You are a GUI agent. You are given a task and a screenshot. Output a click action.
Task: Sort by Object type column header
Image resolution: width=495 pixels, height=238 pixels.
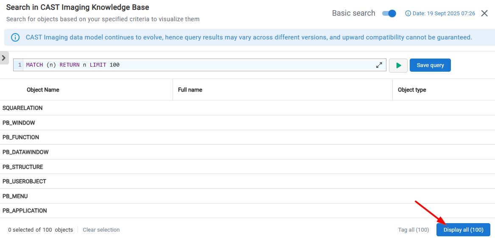[x=412, y=90]
